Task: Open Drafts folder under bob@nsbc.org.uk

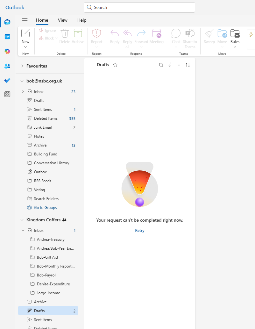Action: pos(48,101)
